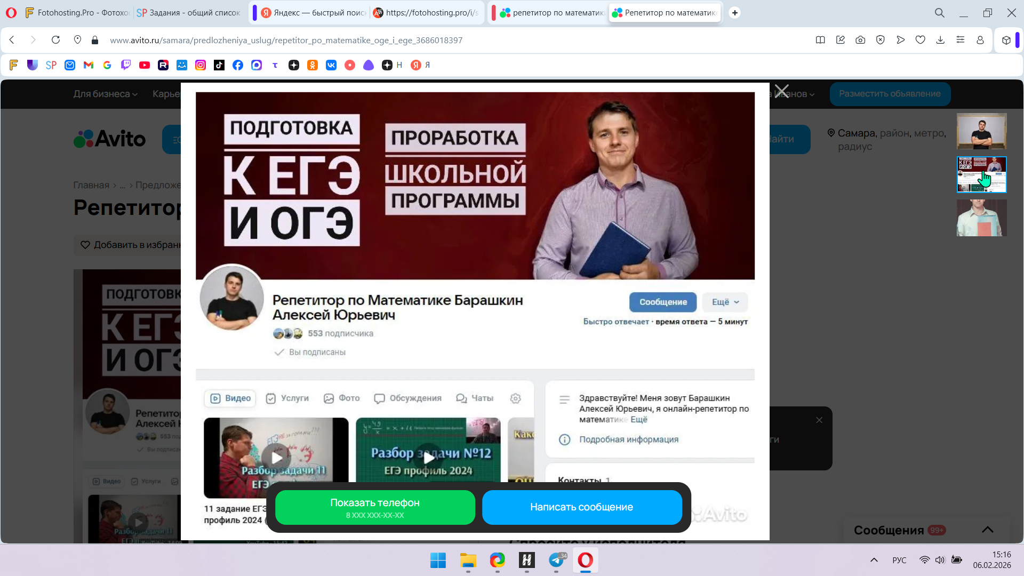Click Показать телефон button

click(x=375, y=508)
